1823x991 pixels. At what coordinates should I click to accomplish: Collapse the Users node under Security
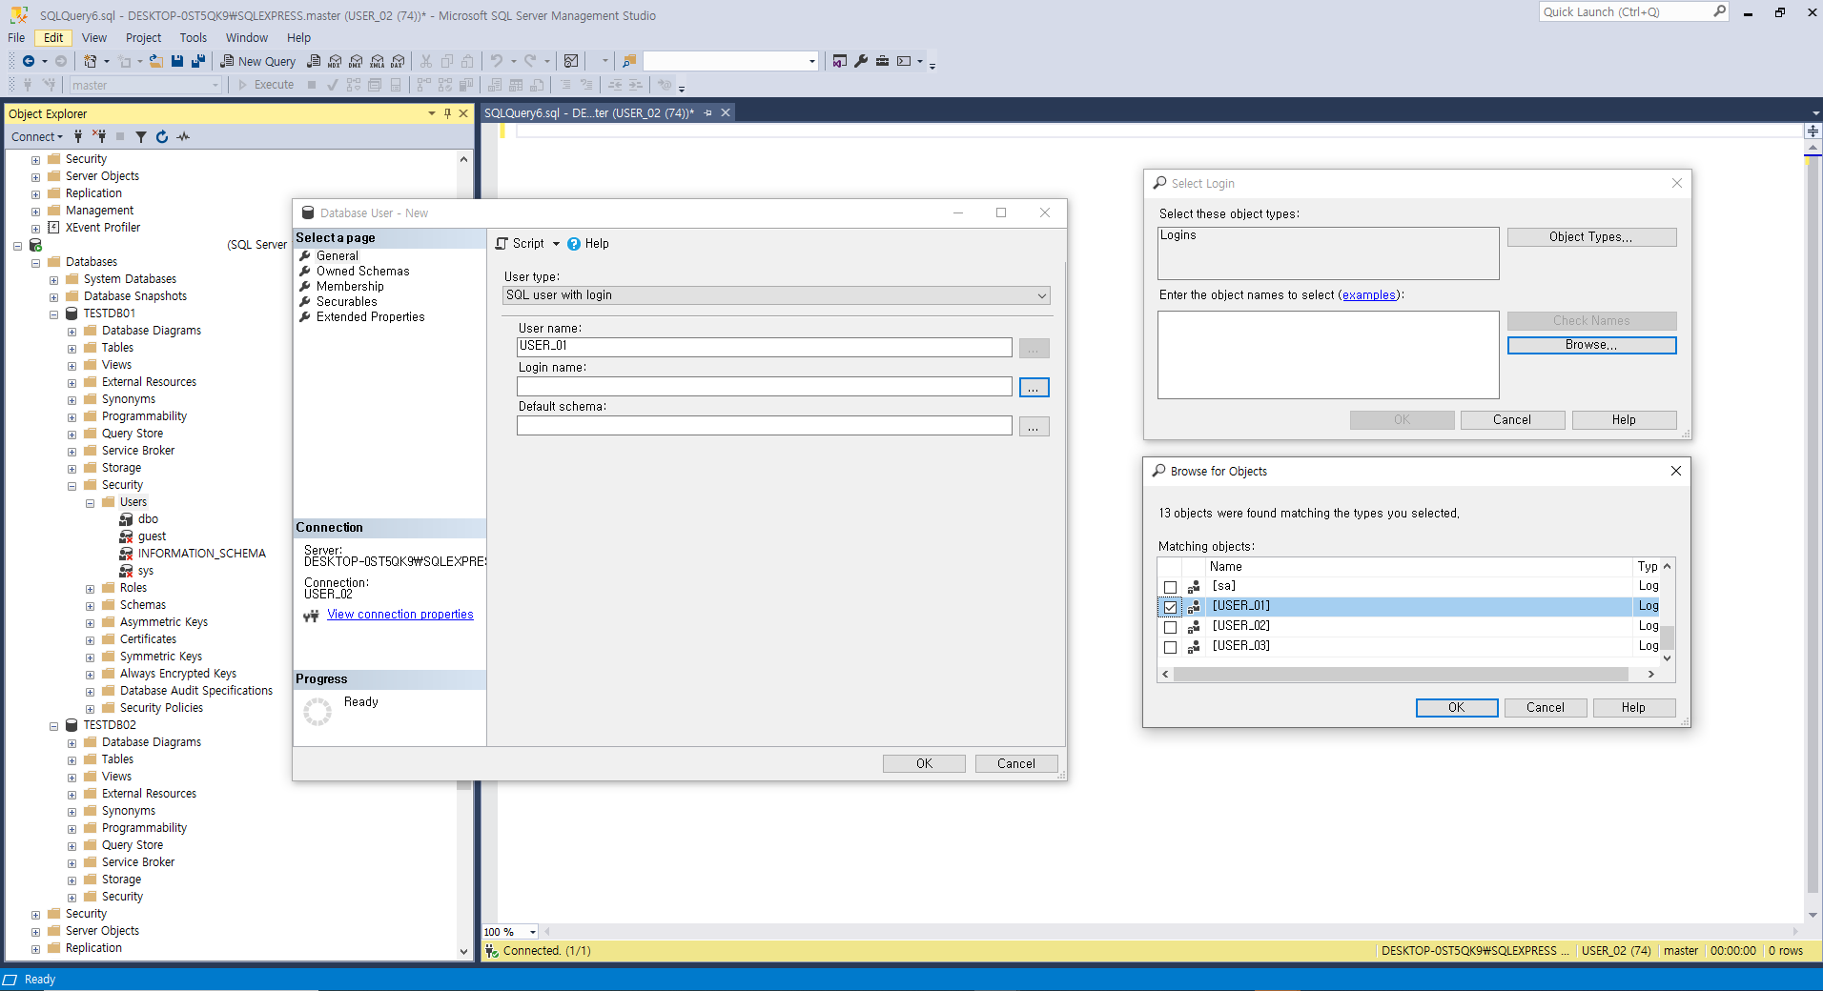coord(90,502)
